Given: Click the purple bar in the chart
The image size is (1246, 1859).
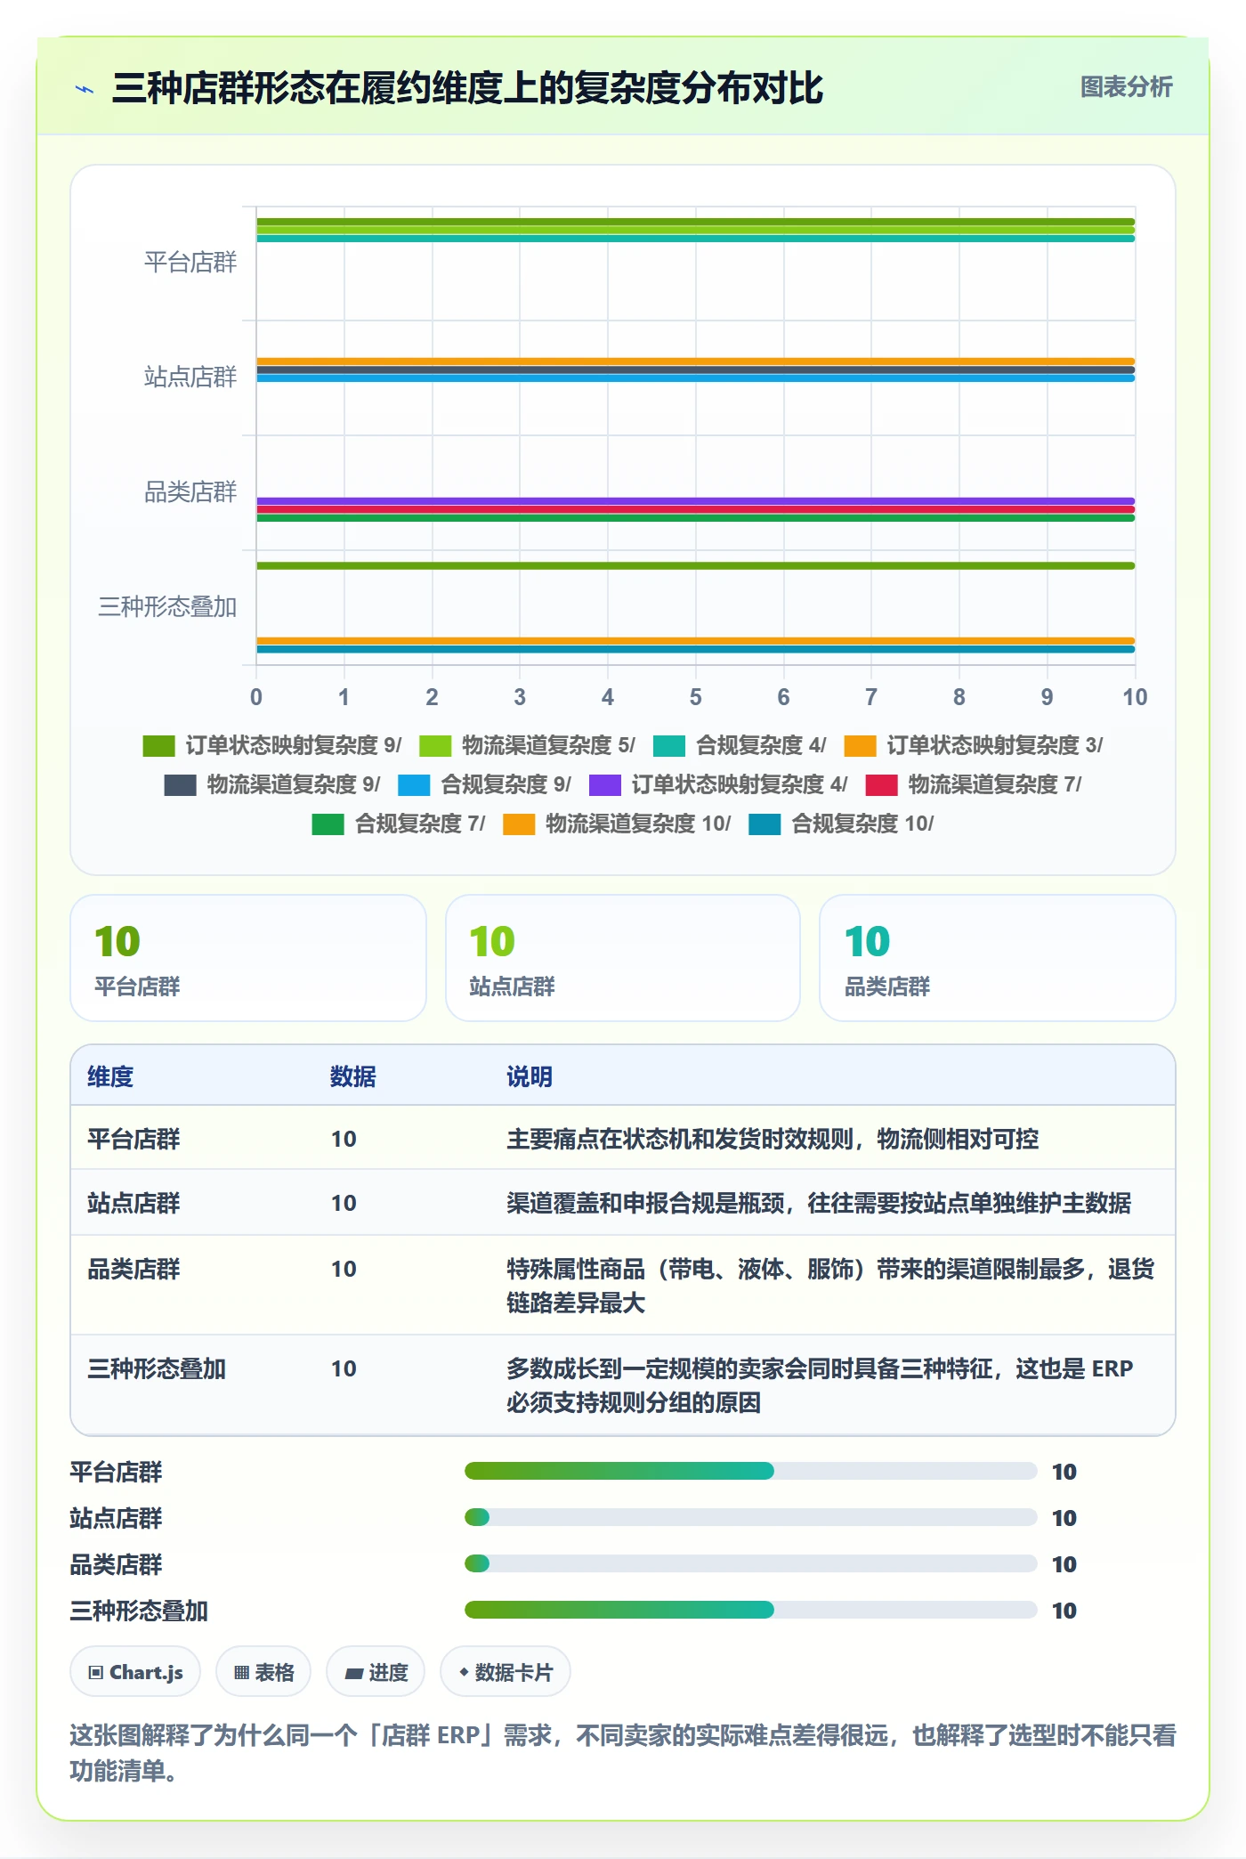Looking at the screenshot, I should click(x=695, y=501).
